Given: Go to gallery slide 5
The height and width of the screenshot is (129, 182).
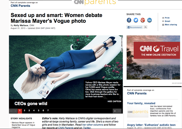Looking at the screenshot, I should coord(38,111).
